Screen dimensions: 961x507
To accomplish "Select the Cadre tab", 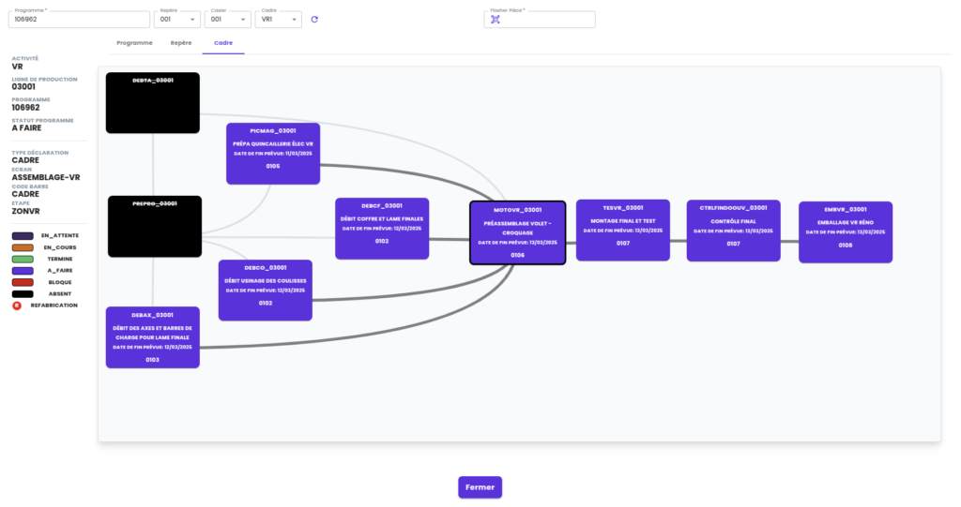I will pos(223,43).
